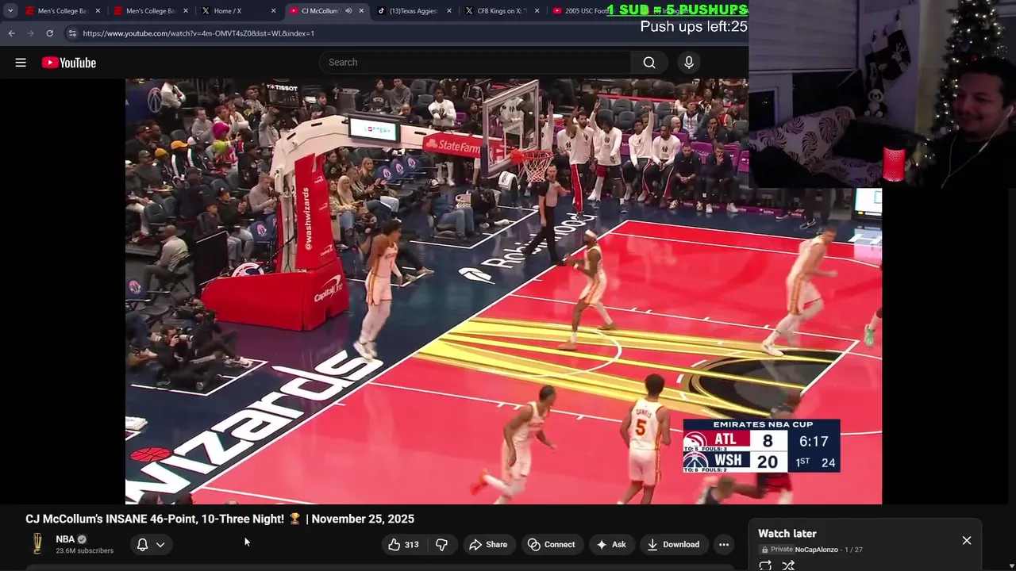This screenshot has width=1016, height=571.
Task: Open the tab search dropdown arrow
Action: [10, 11]
